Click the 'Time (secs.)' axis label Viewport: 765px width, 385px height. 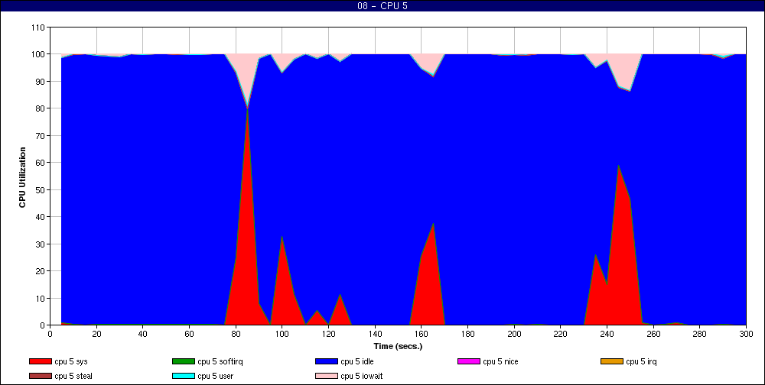click(x=398, y=347)
